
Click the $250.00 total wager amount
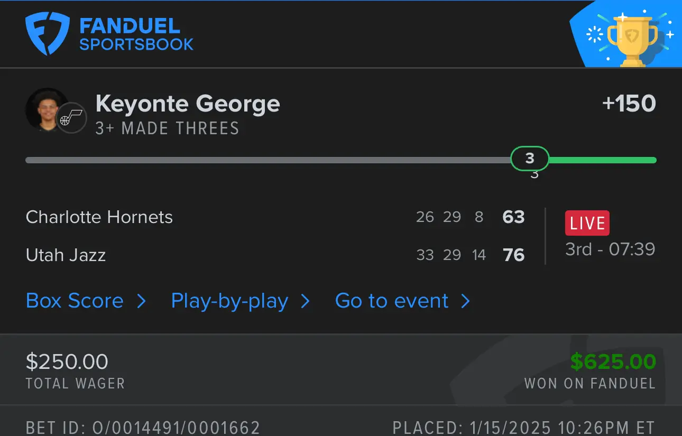[x=67, y=362]
